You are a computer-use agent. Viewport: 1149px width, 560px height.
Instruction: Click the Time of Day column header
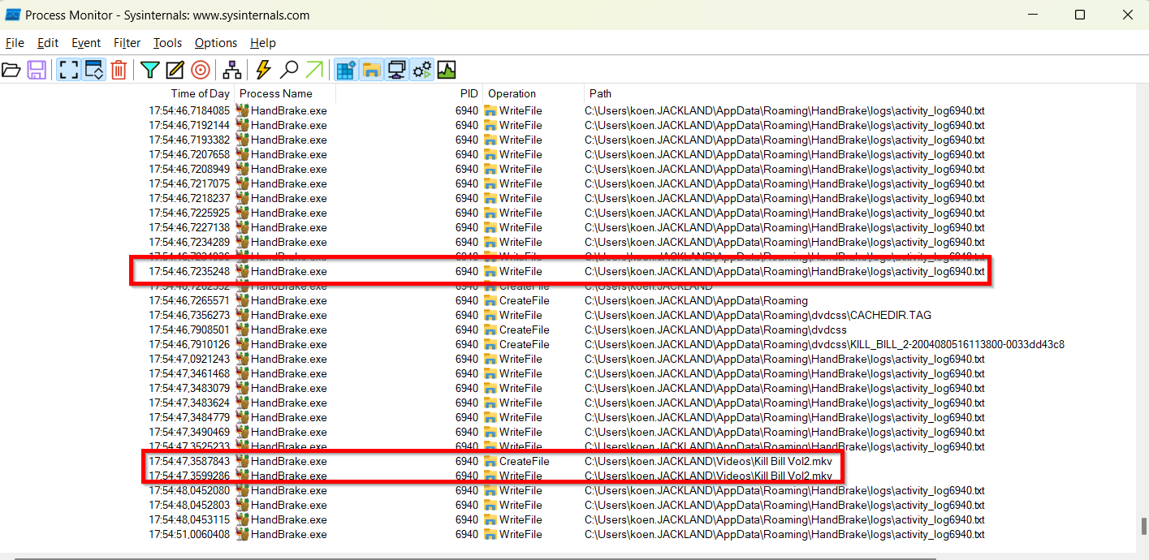click(200, 93)
